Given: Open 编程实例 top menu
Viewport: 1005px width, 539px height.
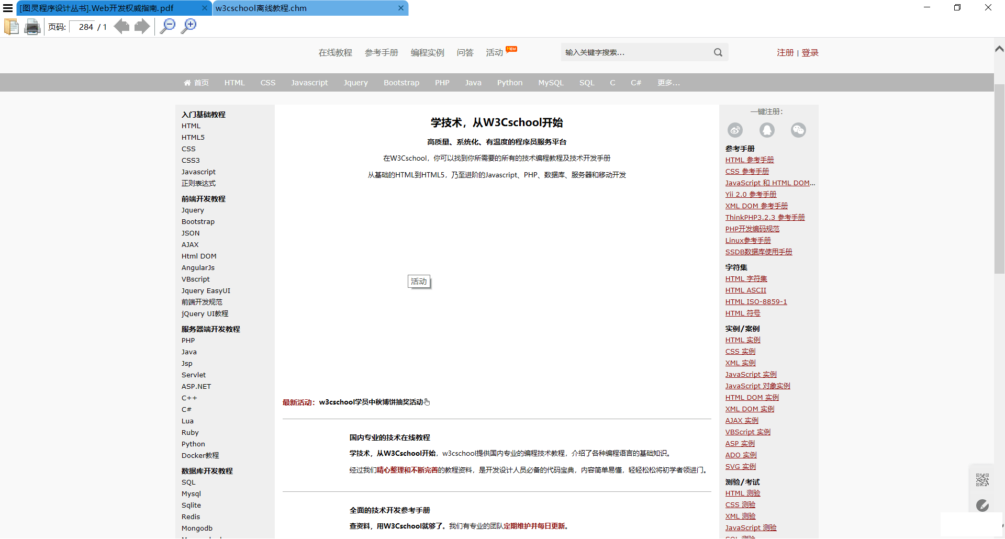Looking at the screenshot, I should [428, 52].
